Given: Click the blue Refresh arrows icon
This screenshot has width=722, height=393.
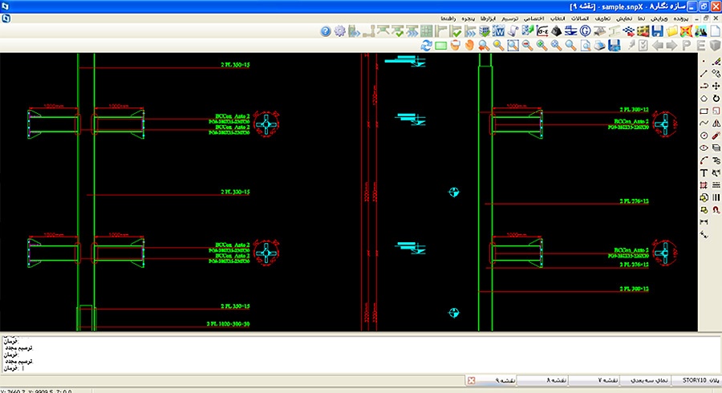Looking at the screenshot, I should [x=426, y=46].
